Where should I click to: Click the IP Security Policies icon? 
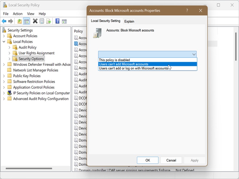click(10, 93)
